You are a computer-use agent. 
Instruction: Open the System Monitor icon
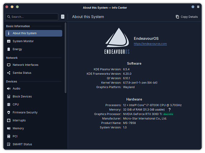(9, 41)
